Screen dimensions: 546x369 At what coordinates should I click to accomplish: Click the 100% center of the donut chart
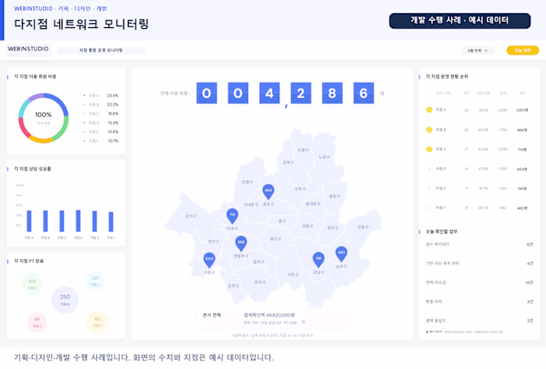43,115
